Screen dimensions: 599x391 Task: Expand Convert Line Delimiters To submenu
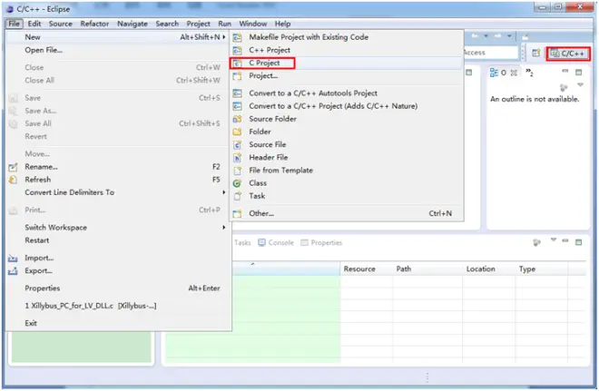coord(224,192)
